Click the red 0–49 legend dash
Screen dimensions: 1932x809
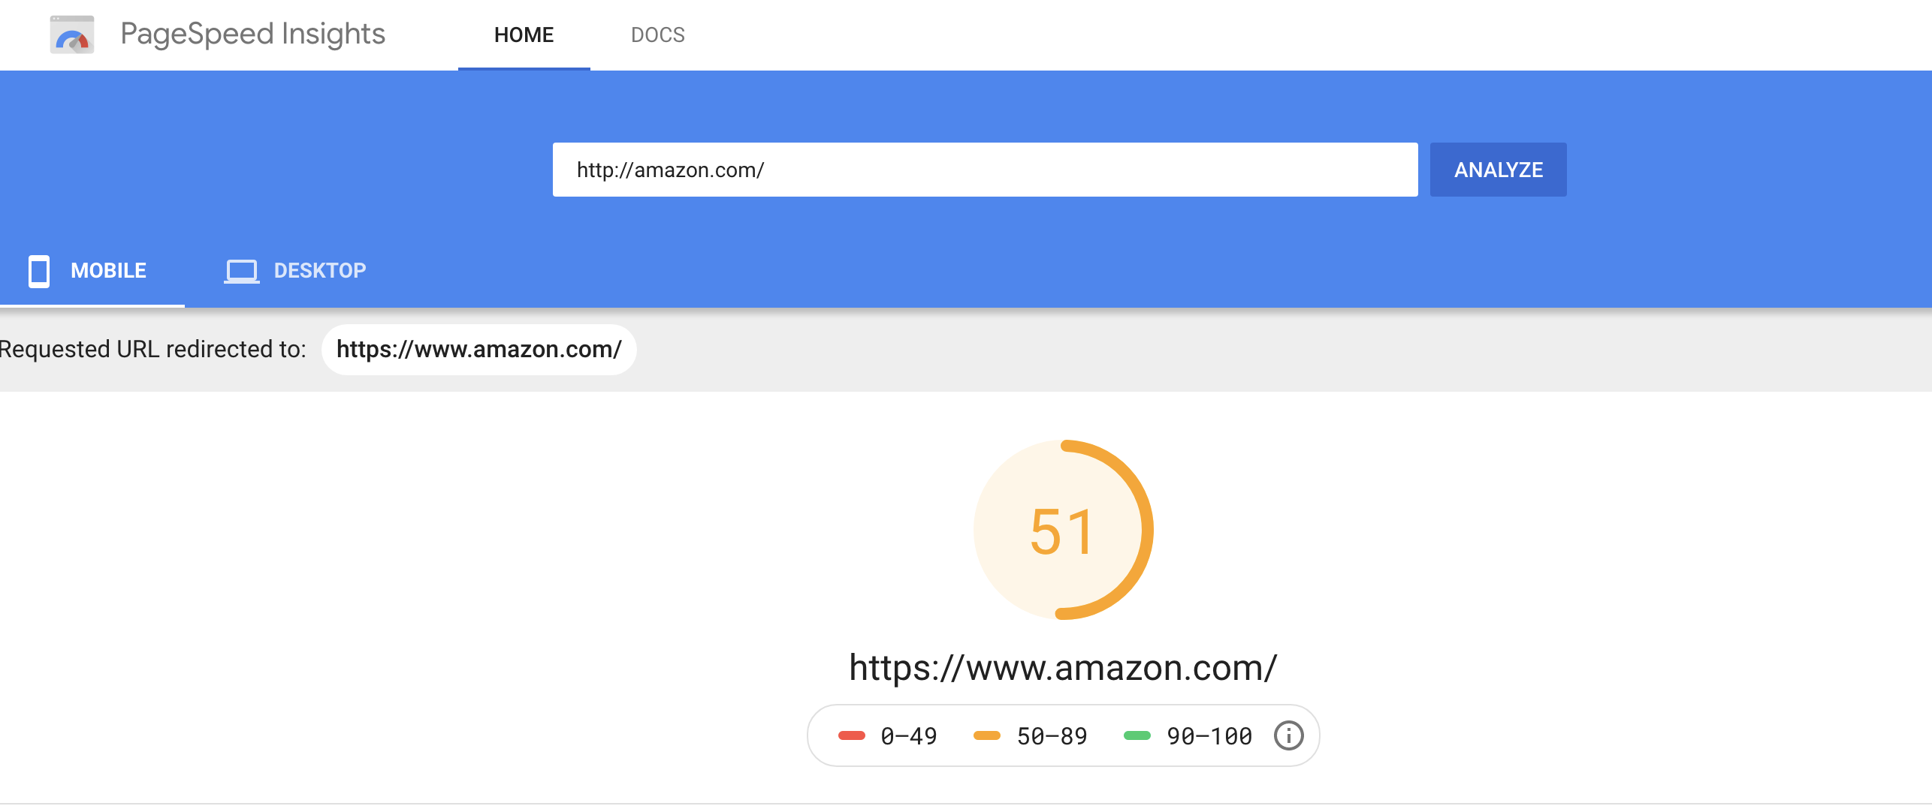[851, 735]
